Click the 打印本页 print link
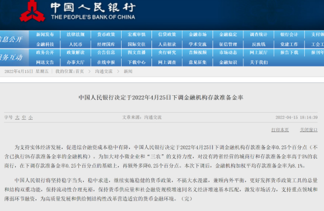The width and height of the screenshot is (324, 211). point(280,130)
